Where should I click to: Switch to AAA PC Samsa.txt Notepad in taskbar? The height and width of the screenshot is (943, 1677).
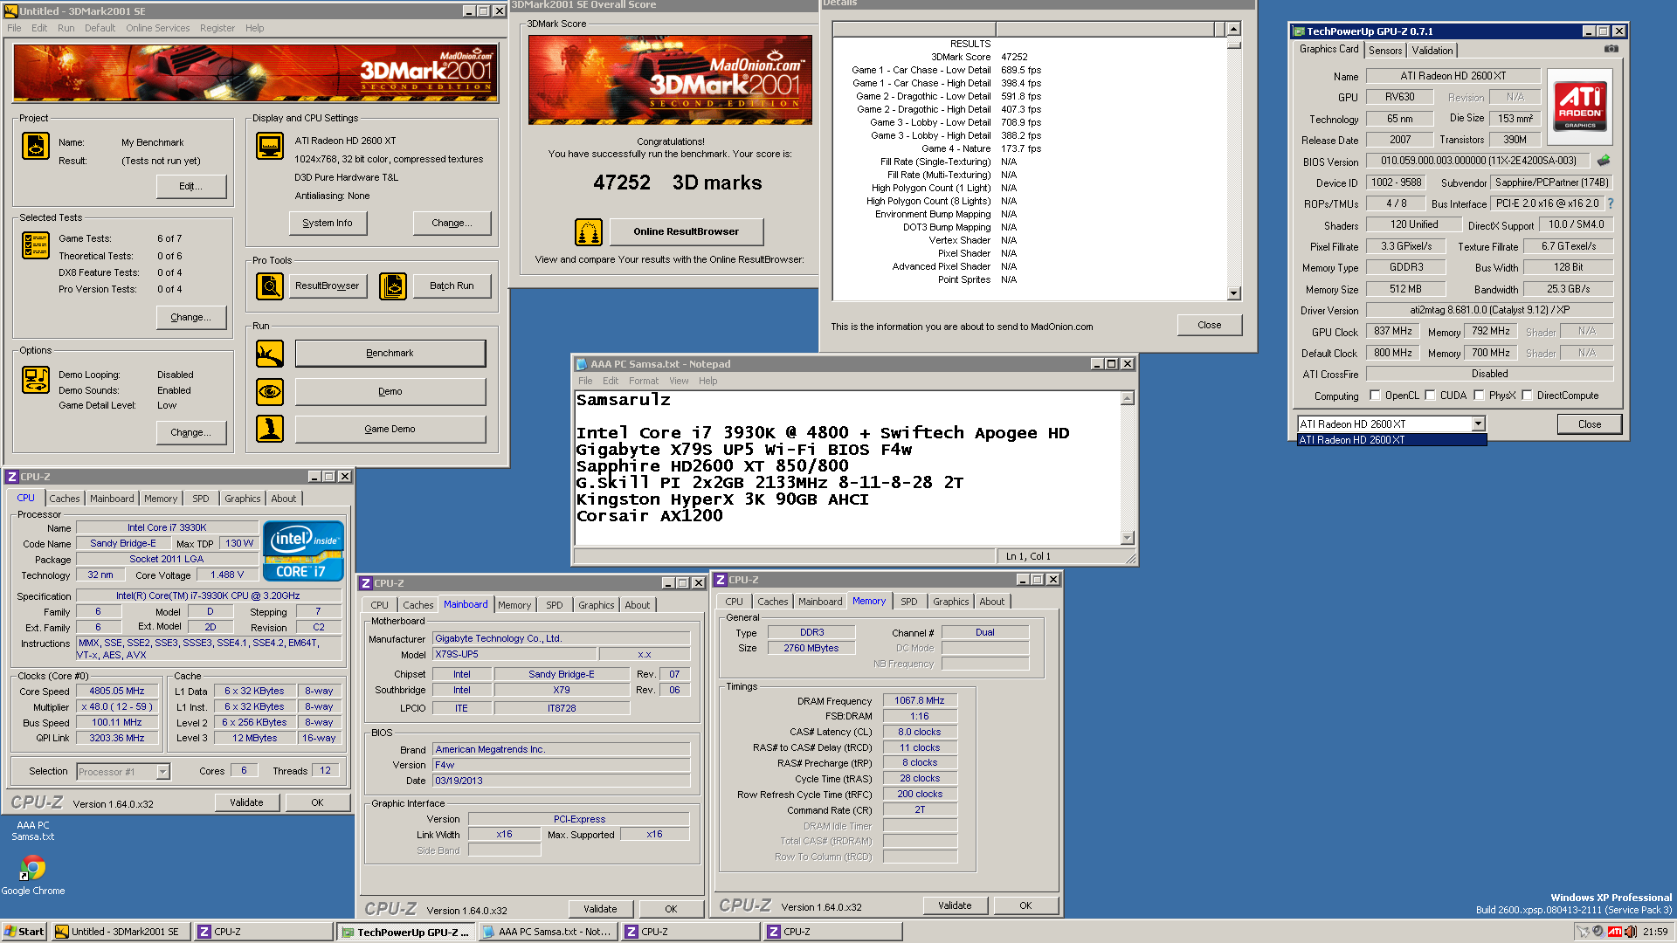pyautogui.click(x=548, y=932)
